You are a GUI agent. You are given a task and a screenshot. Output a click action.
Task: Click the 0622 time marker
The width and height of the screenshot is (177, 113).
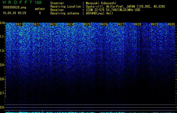click(x=36, y=24)
